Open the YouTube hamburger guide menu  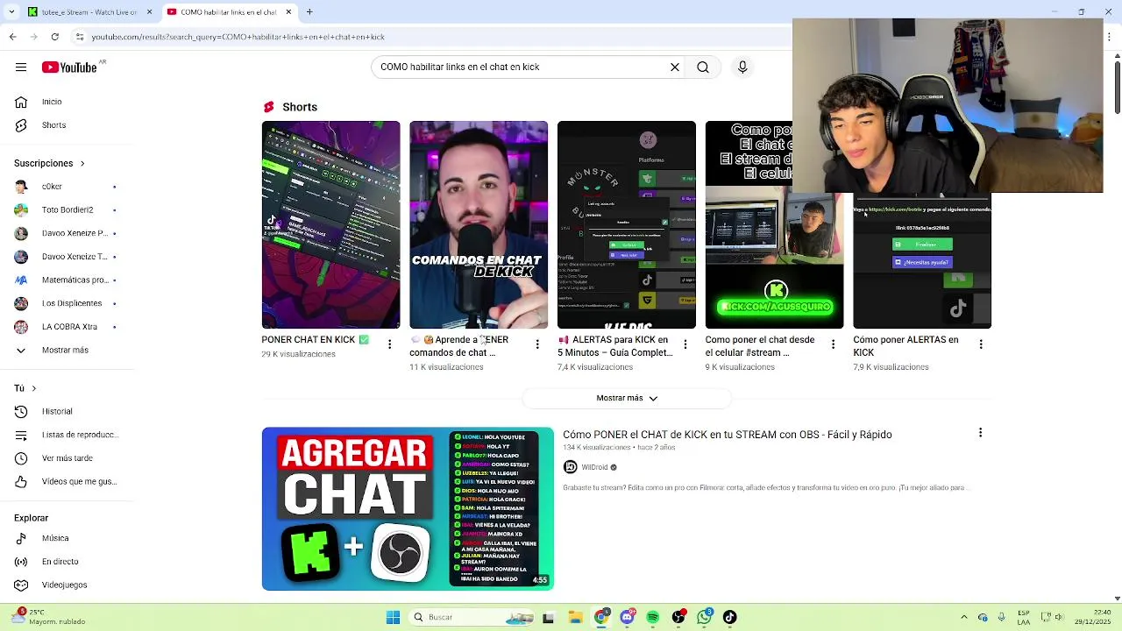click(x=21, y=67)
